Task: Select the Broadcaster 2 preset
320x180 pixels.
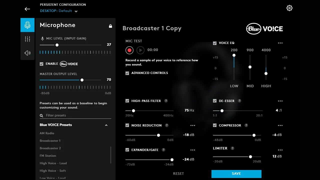Action: click(x=50, y=148)
